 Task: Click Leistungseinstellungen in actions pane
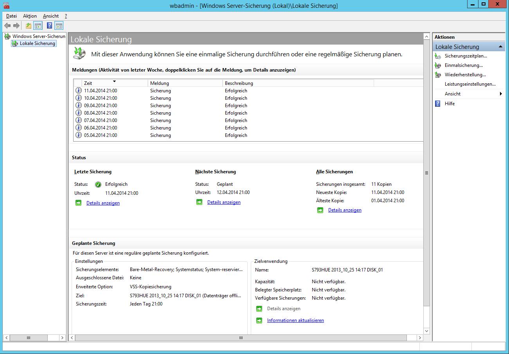tap(470, 84)
